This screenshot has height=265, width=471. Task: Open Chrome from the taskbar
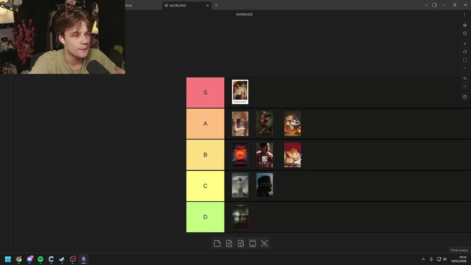(19, 259)
